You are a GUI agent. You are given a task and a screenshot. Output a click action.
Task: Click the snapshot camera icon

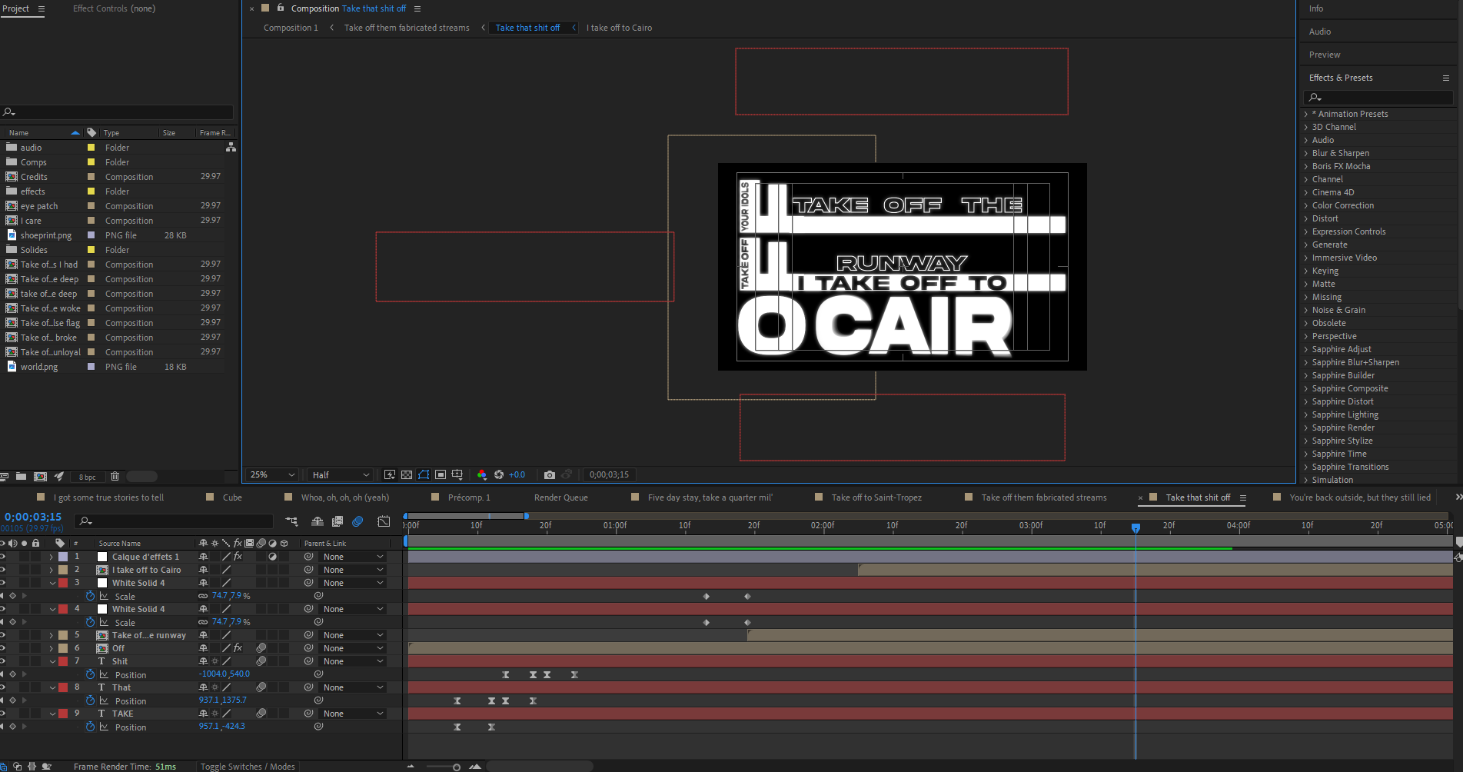coord(549,474)
